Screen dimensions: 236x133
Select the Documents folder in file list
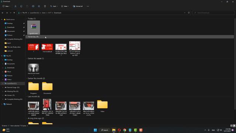coord(47,88)
